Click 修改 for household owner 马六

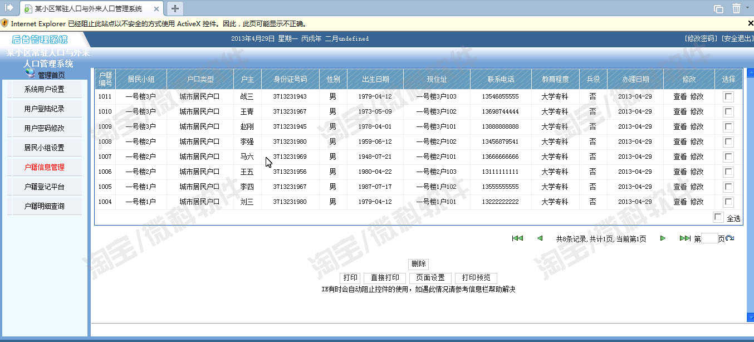697,157
